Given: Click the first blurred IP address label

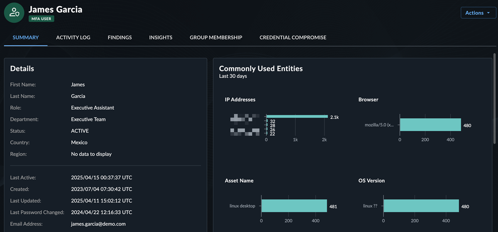Looking at the screenshot, I should 245,118.
